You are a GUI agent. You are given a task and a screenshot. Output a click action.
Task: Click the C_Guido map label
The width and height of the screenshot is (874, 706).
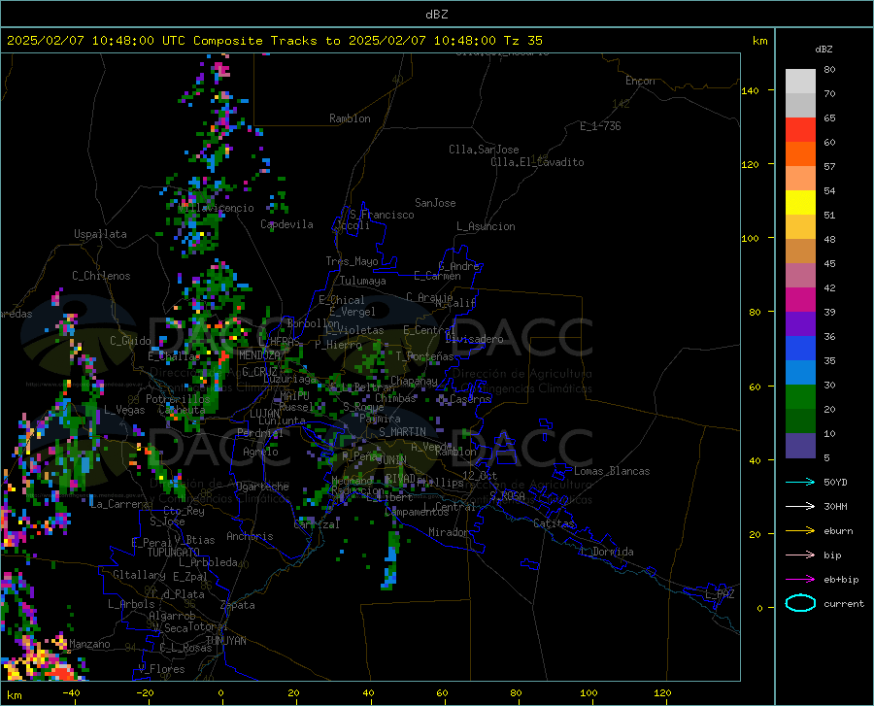pyautogui.click(x=130, y=341)
